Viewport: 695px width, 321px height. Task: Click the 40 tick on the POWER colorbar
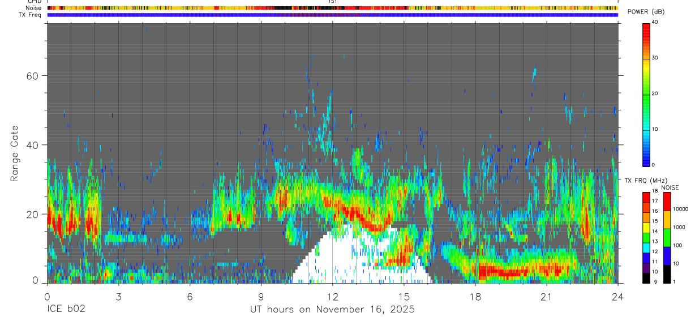pyautogui.click(x=654, y=22)
